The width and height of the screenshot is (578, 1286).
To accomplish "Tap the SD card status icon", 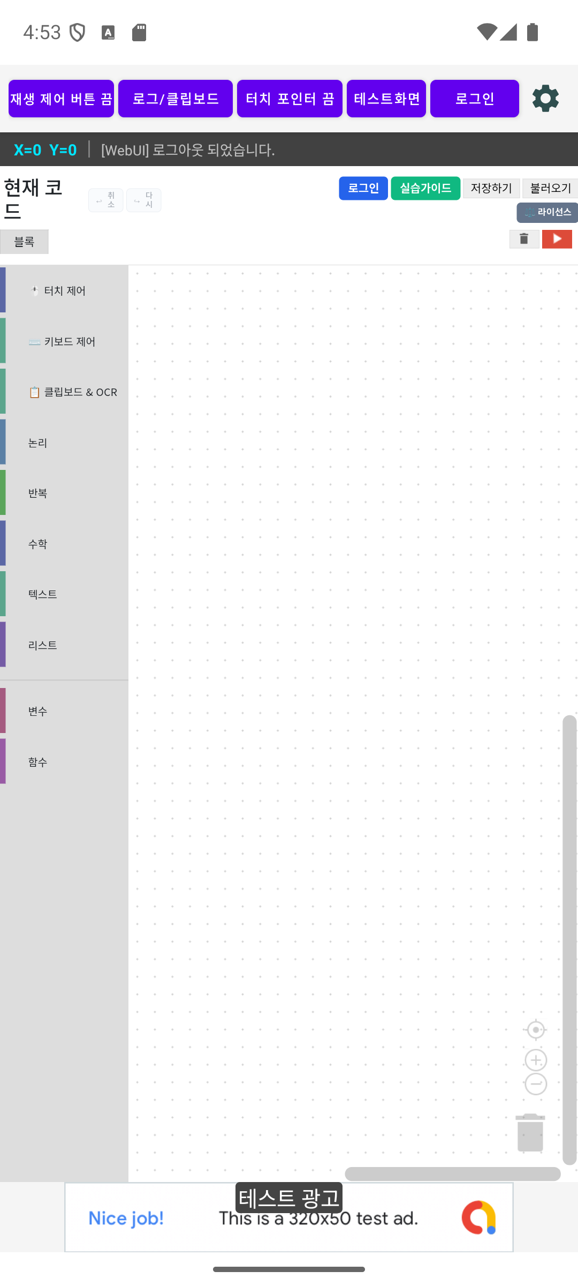I will click(139, 33).
